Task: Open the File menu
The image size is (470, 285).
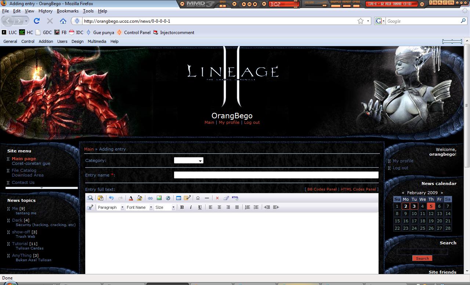Action: click(x=5, y=11)
